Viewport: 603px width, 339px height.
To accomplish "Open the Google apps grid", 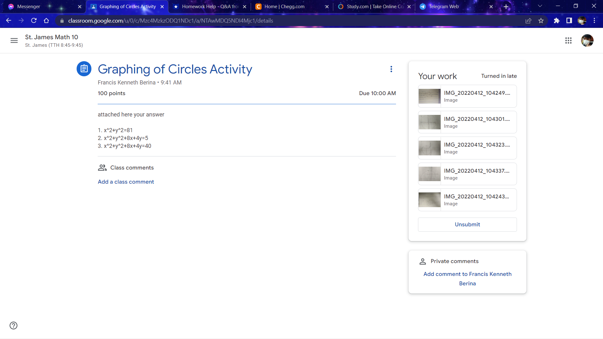I will (x=568, y=40).
